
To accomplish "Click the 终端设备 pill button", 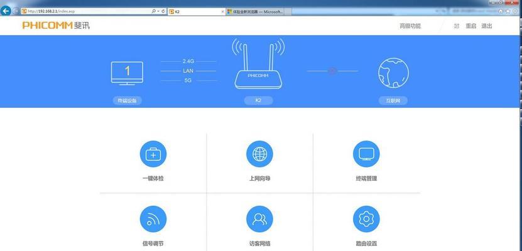I will (x=127, y=100).
